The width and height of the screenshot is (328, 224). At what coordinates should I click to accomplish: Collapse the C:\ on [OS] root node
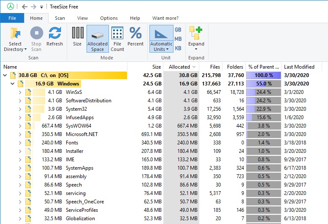[5, 75]
